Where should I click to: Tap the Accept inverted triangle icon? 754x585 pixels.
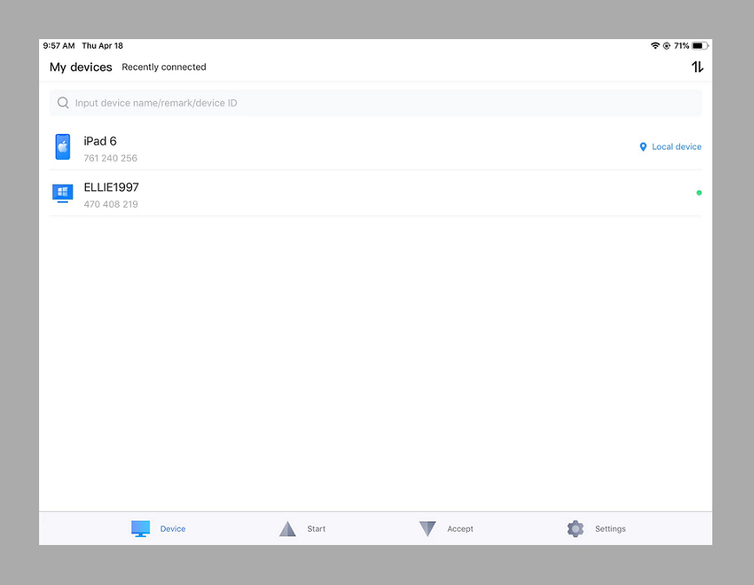[427, 528]
